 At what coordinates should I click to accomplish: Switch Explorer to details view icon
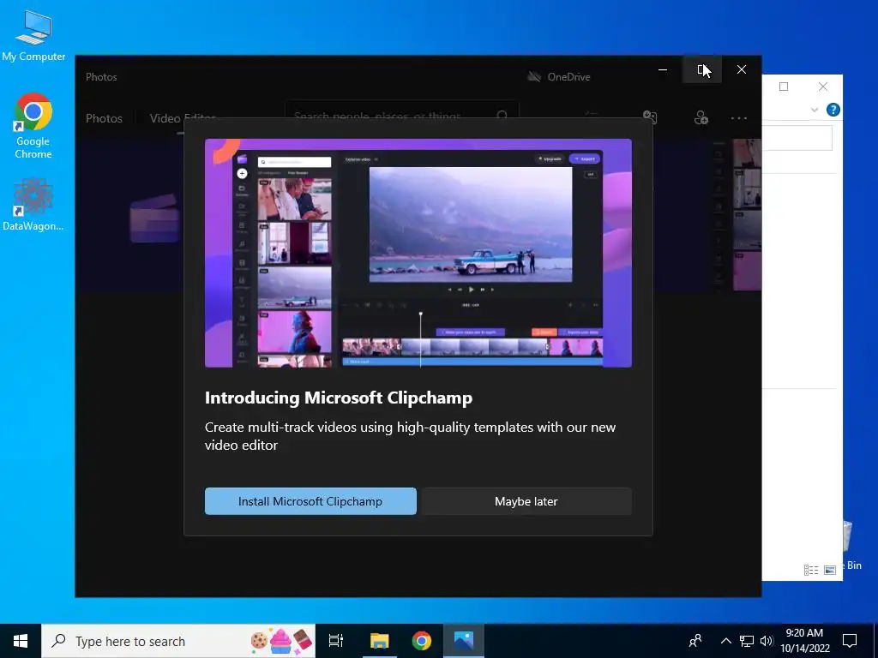(811, 570)
